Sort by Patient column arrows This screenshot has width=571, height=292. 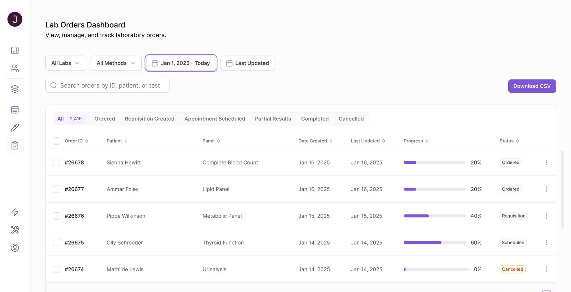(126, 141)
